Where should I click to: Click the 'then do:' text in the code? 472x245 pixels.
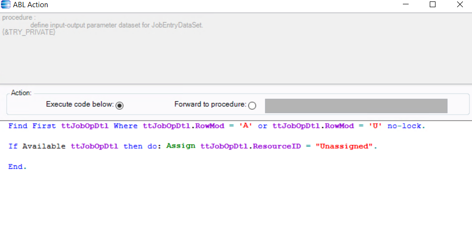tap(143, 146)
